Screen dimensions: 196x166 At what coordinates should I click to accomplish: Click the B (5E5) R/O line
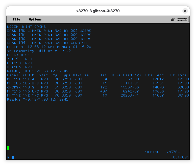(x=19, y=67)
